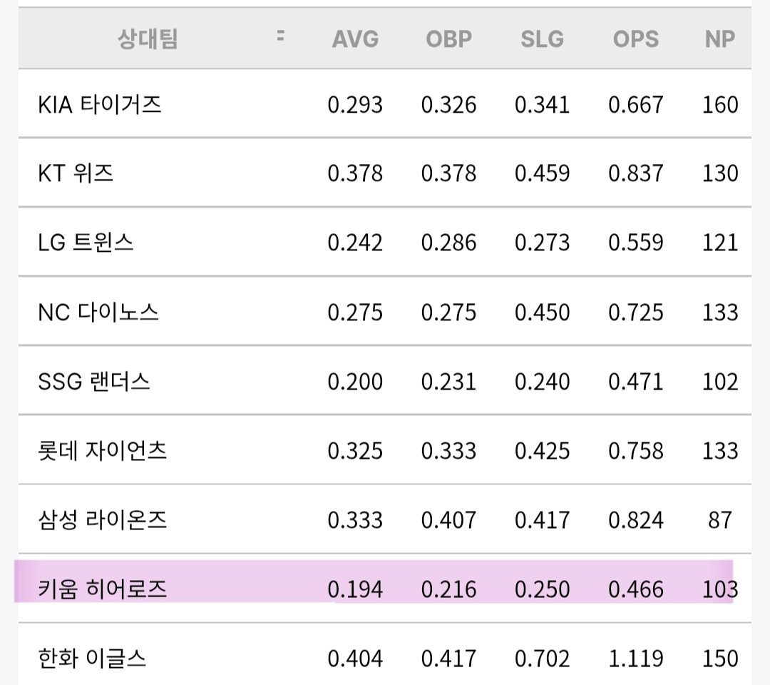Click 한화 이글스 OPS value 1.119
Viewport: 770px width, 685px height.
[635, 659]
